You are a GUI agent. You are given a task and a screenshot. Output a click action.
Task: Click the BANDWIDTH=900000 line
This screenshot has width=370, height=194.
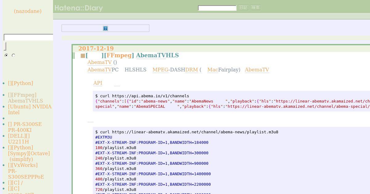[x=152, y=163]
